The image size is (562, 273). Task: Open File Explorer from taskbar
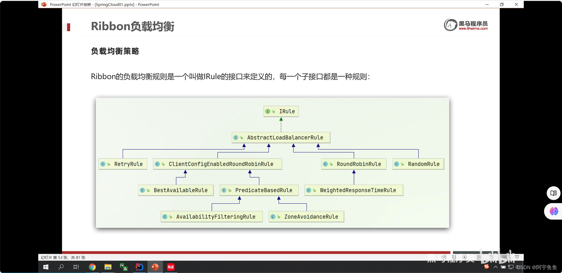[108, 267]
